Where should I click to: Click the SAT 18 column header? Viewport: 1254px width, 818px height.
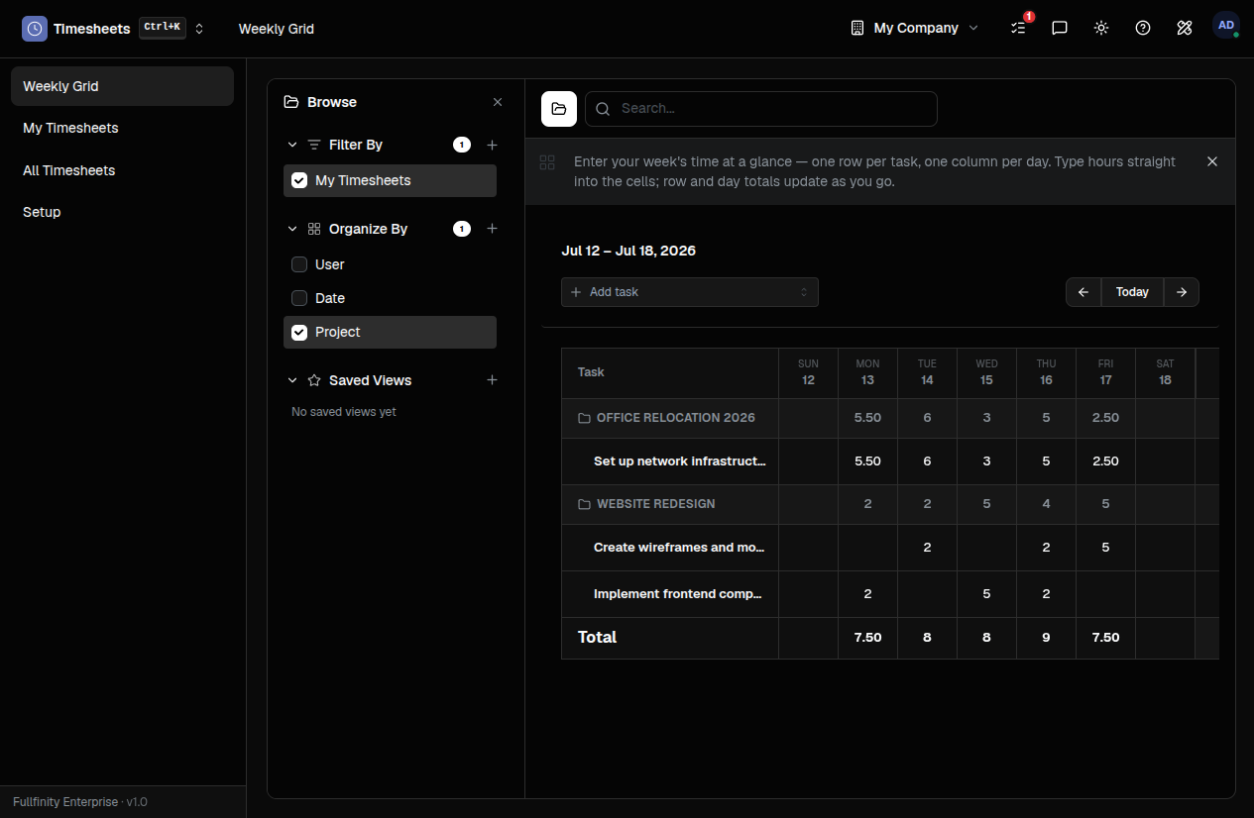(1165, 372)
